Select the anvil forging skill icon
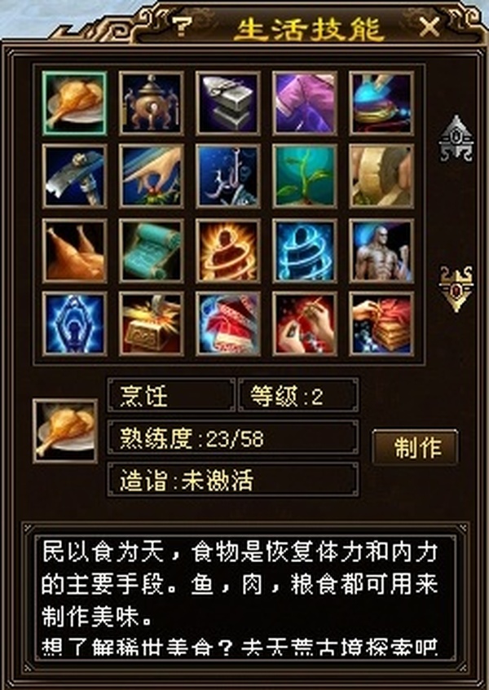The width and height of the screenshot is (489, 690). click(228, 103)
